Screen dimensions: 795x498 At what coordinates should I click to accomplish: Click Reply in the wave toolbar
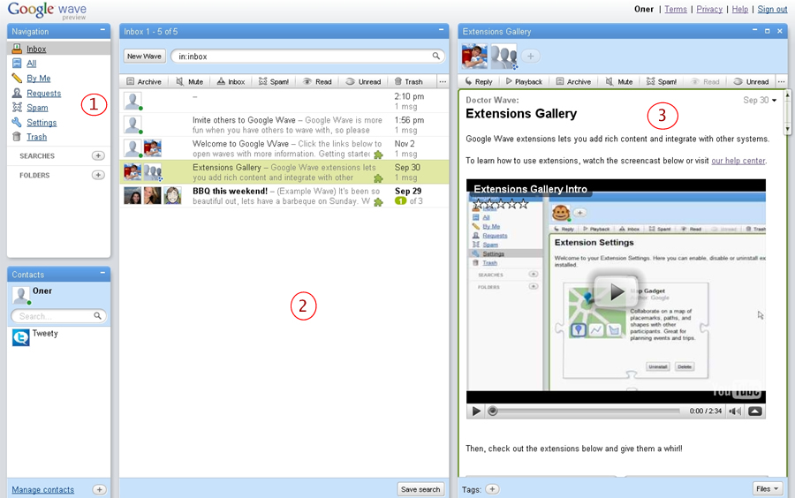pyautogui.click(x=479, y=81)
